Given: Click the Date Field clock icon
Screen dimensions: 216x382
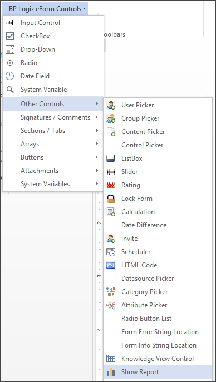Looking at the screenshot, I should tap(10, 76).
